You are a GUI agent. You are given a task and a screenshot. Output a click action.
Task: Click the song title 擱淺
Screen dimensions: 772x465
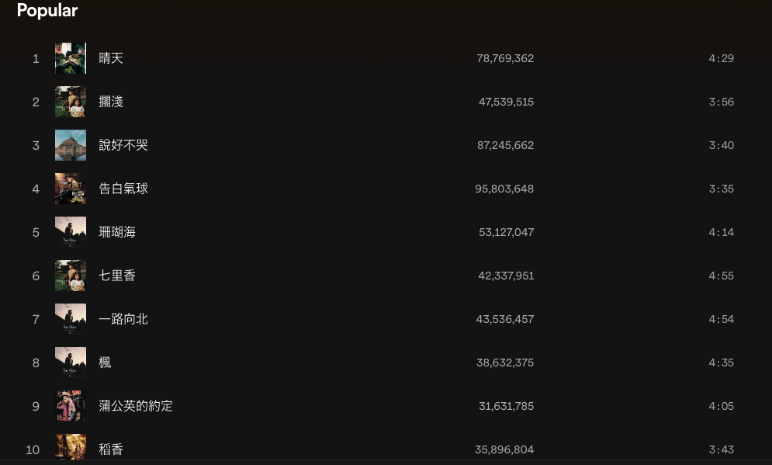click(x=111, y=102)
